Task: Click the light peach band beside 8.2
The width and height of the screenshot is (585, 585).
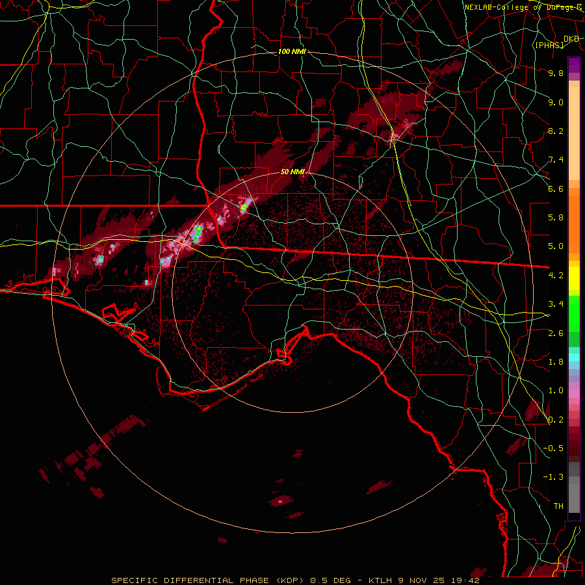Action: click(574, 133)
